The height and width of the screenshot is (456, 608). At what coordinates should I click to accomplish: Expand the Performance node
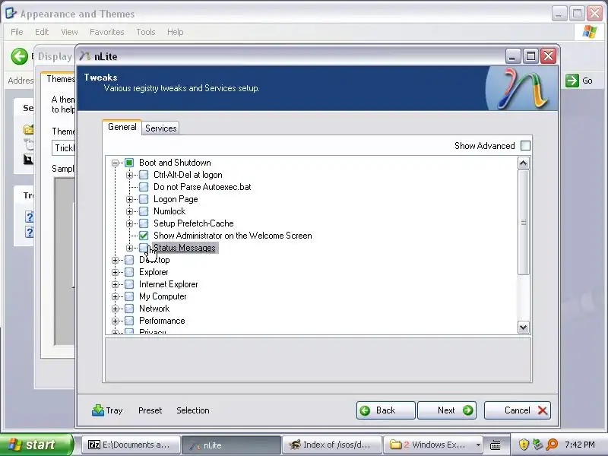tap(116, 321)
